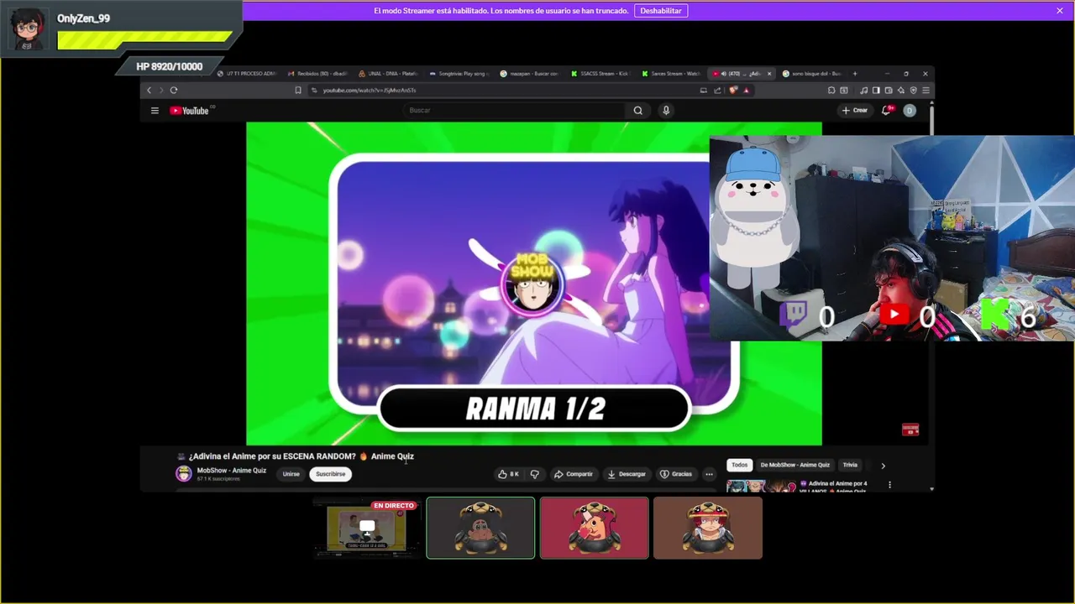Switch to the U7 T1 PROCESO tab

tap(246, 74)
